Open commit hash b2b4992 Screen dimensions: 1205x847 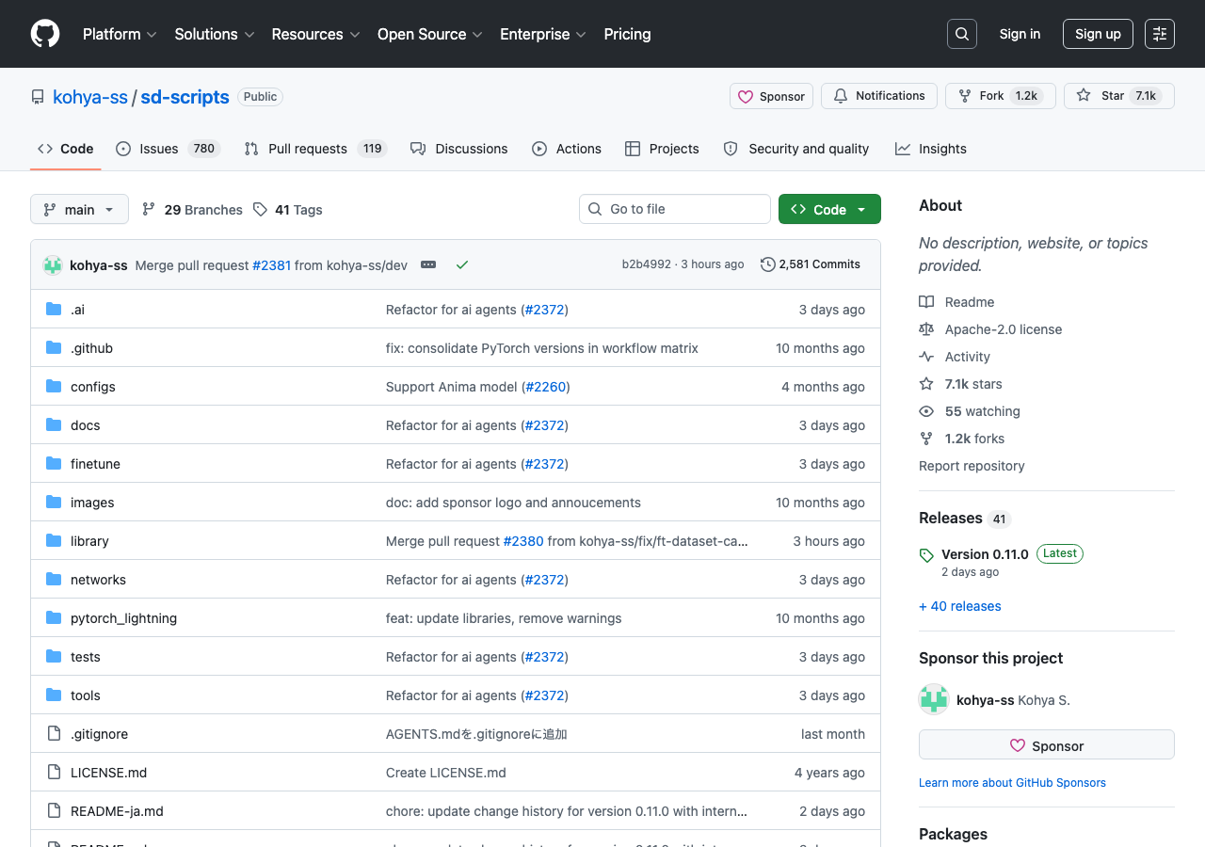(647, 264)
